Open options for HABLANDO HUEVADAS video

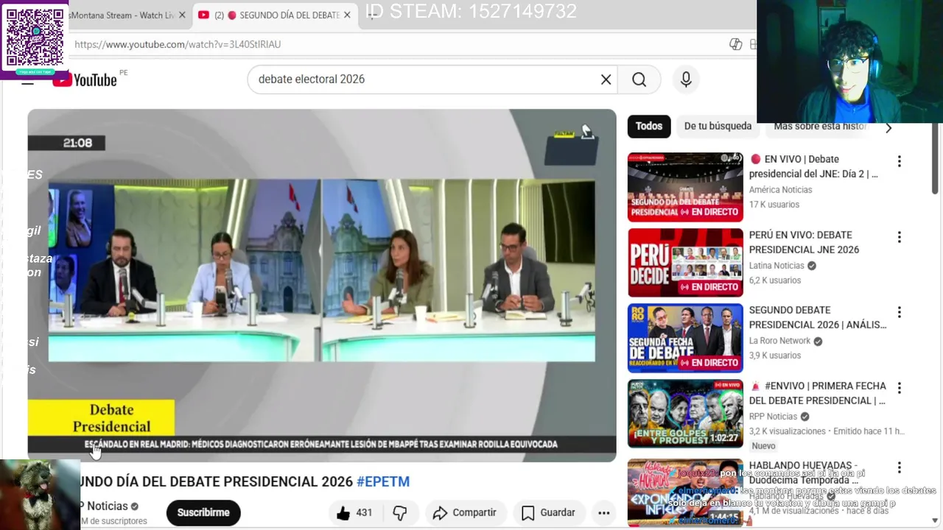(899, 467)
